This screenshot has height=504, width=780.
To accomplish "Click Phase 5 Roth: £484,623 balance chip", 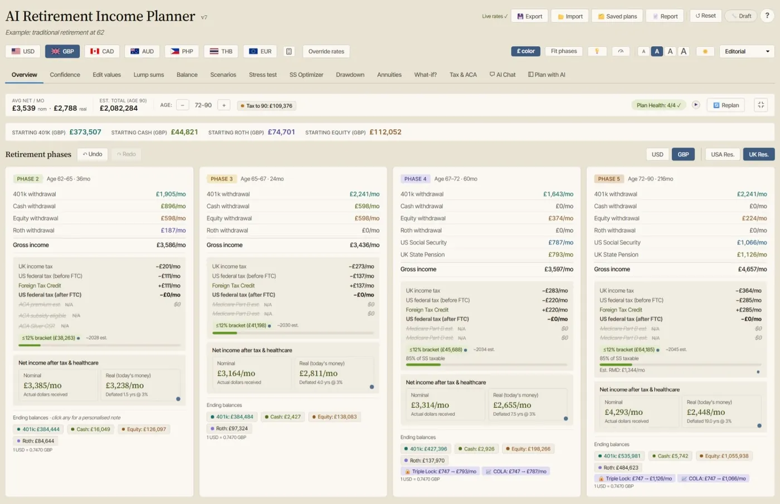I will point(618,468).
